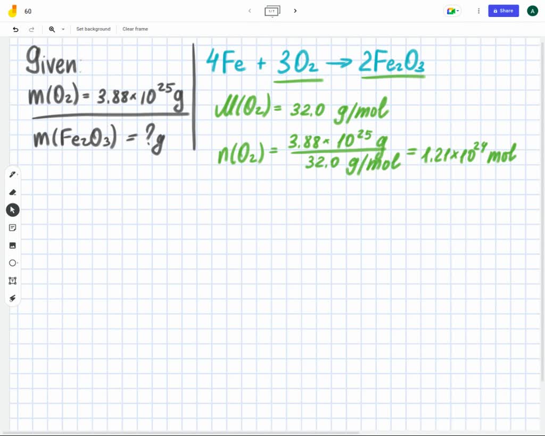Click the Share button
The width and height of the screenshot is (545, 436).
pos(503,11)
